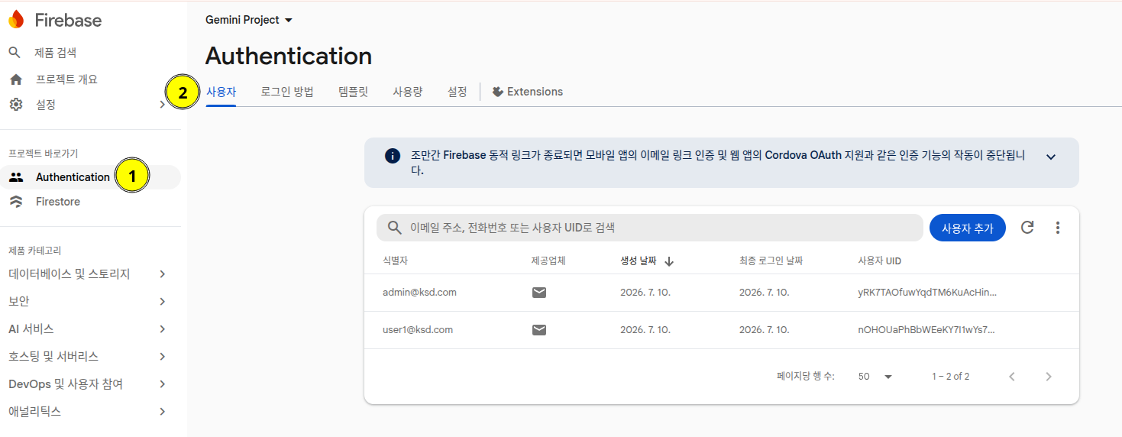
Task: Open settings gear icon in sidebar
Action: (x=15, y=105)
